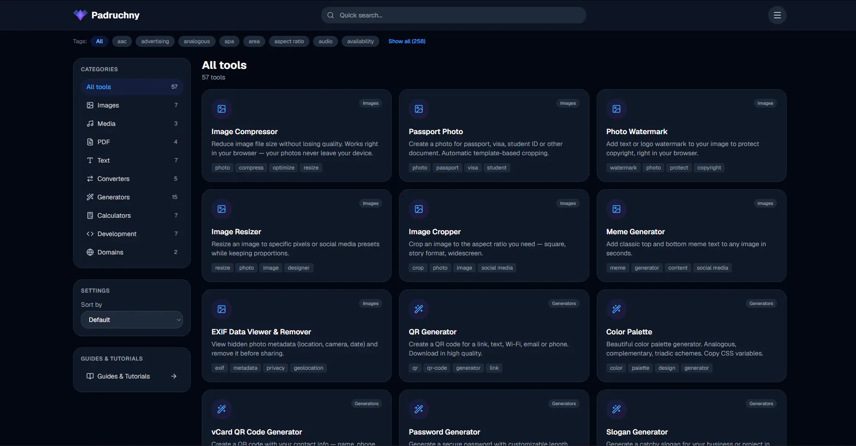Filter by the audio tag
The width and height of the screenshot is (856, 446).
[325, 41]
